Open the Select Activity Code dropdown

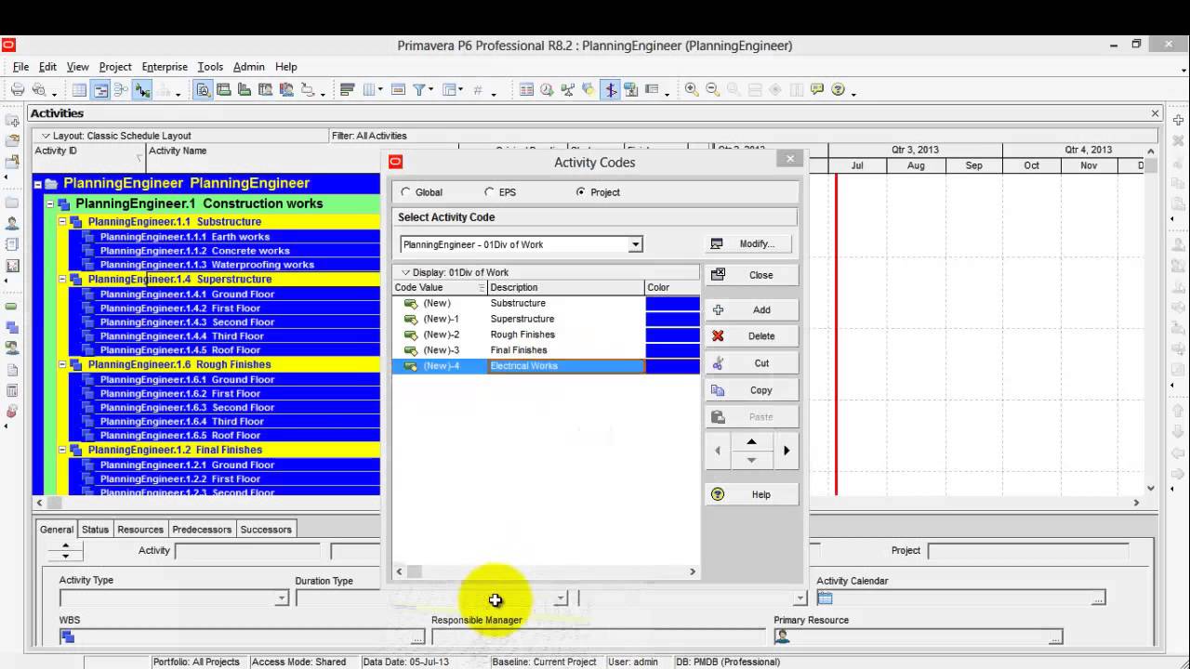click(636, 244)
